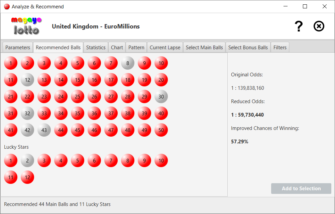Switch to the Parameters tab
This screenshot has height=214, width=335.
tap(17, 47)
